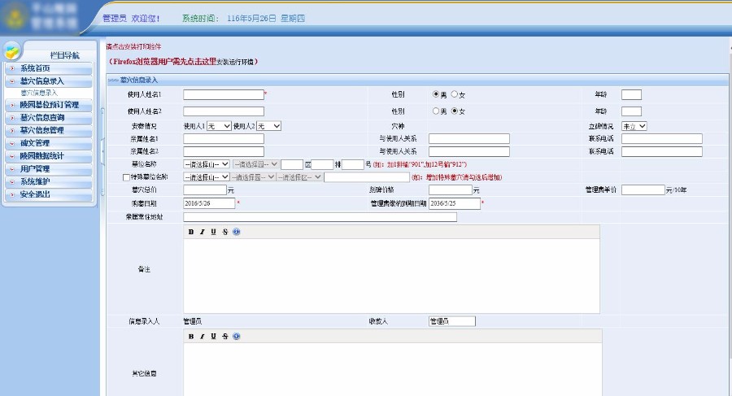Focus the 使用人姓名2 input field
The height and width of the screenshot is (396, 732).
coord(224,111)
